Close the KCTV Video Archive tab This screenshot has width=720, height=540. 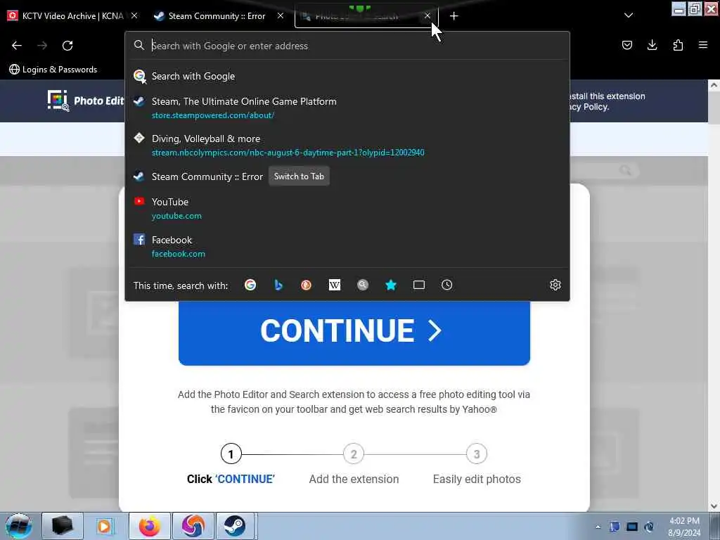(134, 15)
